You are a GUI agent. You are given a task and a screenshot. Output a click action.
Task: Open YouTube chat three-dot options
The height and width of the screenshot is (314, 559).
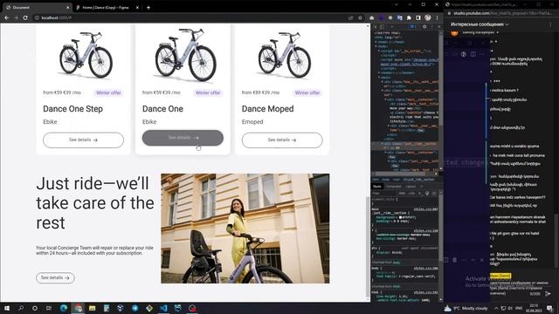point(550,24)
